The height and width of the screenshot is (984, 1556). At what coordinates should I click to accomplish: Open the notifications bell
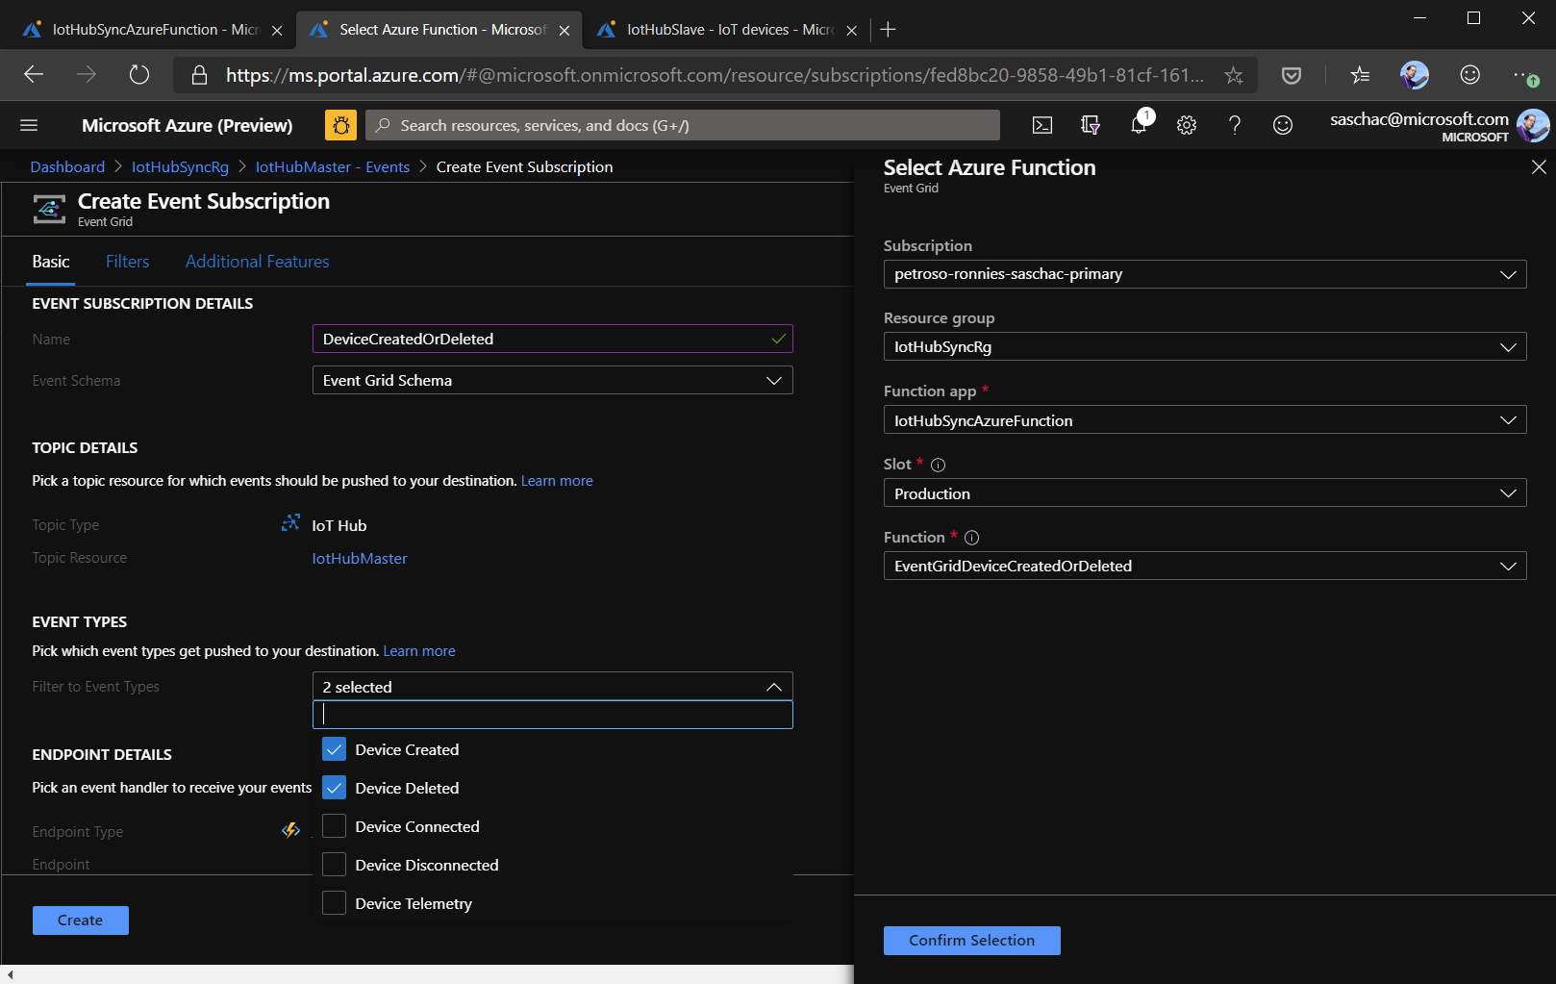click(x=1139, y=125)
